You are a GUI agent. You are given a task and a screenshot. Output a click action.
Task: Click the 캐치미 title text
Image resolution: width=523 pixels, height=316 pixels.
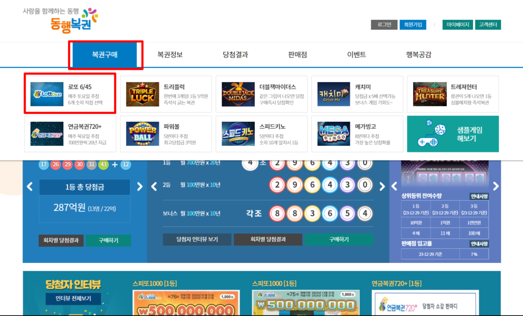pyautogui.click(x=363, y=87)
